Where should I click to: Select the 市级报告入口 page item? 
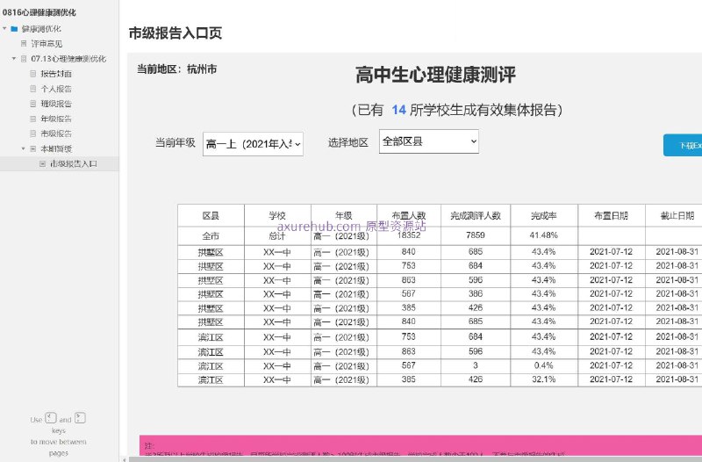(x=74, y=164)
